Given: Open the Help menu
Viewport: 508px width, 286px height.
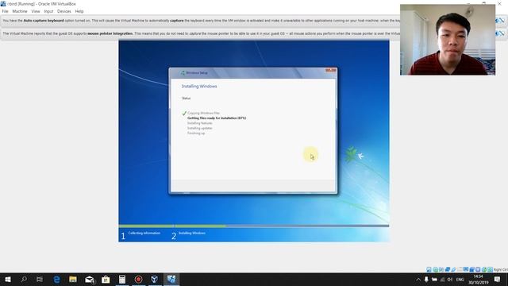Looking at the screenshot, I should pyautogui.click(x=79, y=11).
